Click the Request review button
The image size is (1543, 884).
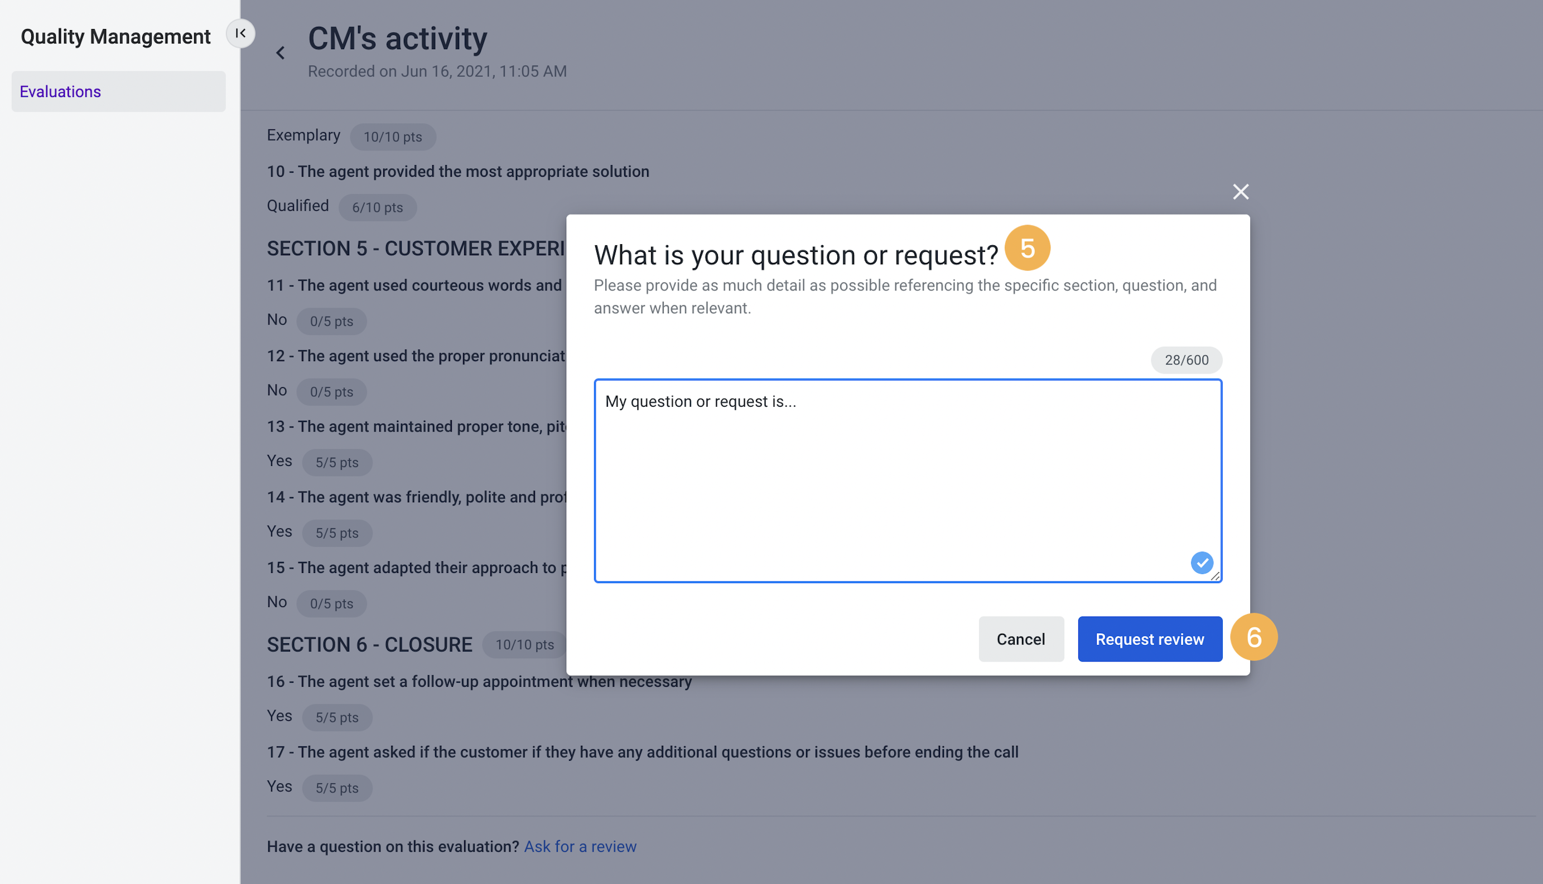coord(1149,639)
